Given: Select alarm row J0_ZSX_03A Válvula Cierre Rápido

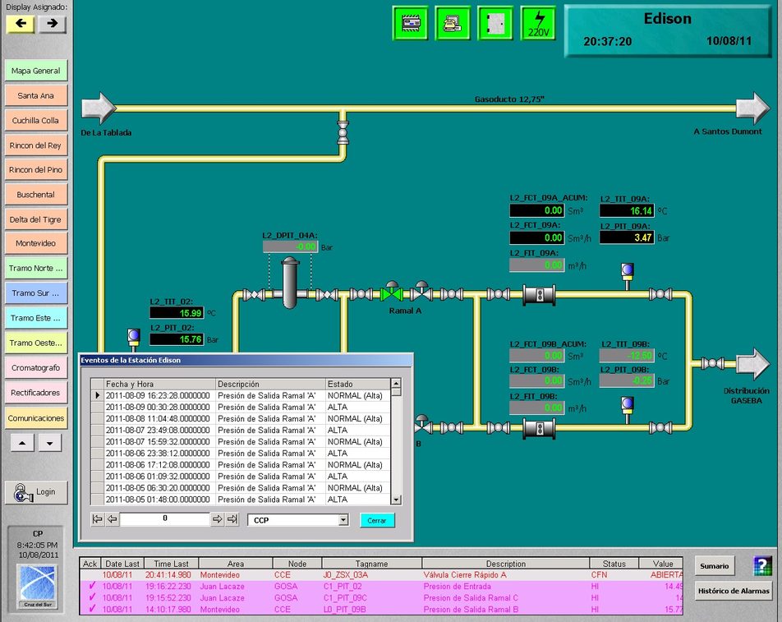Looking at the screenshot, I should click(381, 574).
